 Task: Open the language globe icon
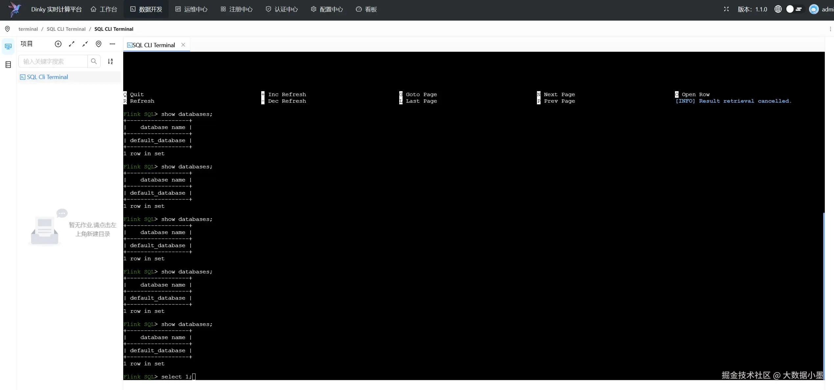pyautogui.click(x=778, y=9)
